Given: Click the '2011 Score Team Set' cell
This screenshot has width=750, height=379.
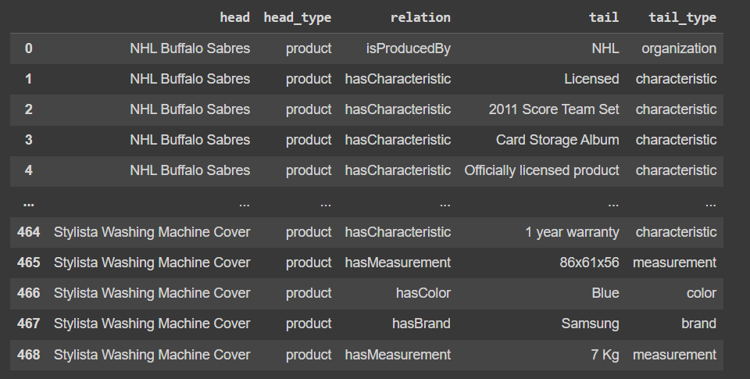Looking at the screenshot, I should 554,109.
